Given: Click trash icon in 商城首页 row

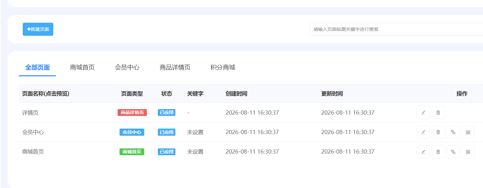Looking at the screenshot, I should click(x=438, y=152).
